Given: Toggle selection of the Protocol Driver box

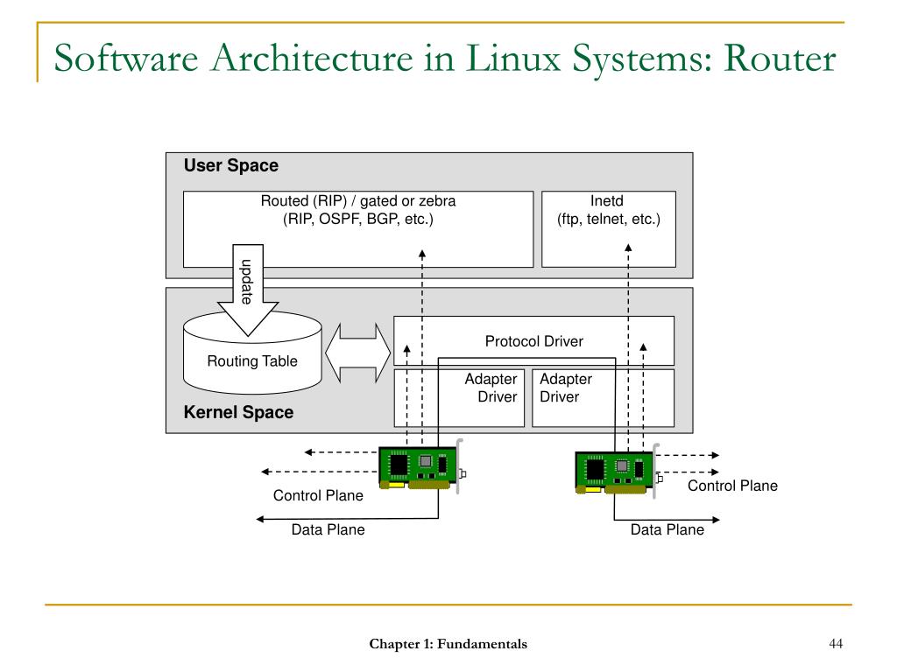Looking at the screenshot, I should click(535, 340).
